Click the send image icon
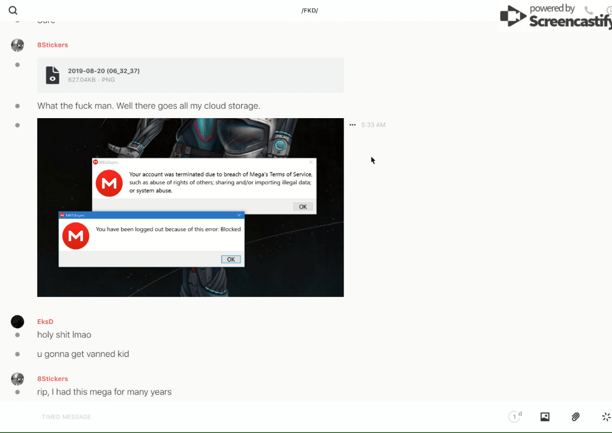Viewport: 612px width, 433px height. (x=545, y=417)
